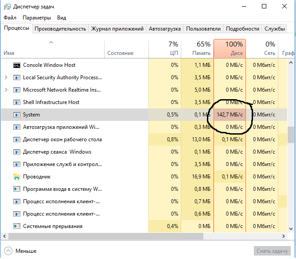Select the Процессы tab

16,28
